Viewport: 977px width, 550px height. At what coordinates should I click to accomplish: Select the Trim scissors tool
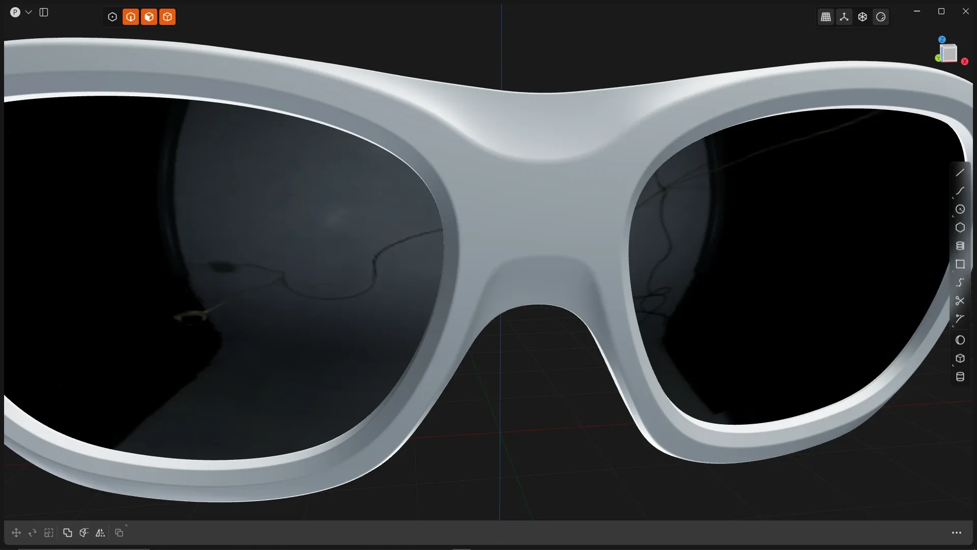pyautogui.click(x=960, y=301)
